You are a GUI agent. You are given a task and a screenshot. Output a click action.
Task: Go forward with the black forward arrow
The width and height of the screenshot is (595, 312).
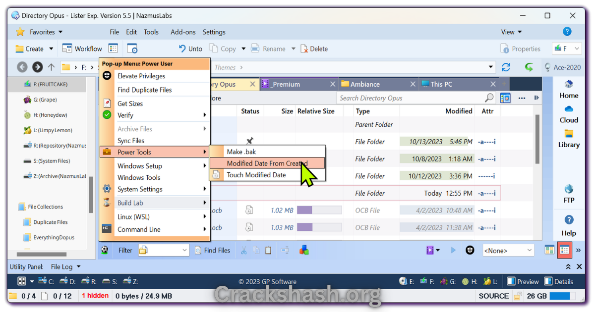(37, 67)
